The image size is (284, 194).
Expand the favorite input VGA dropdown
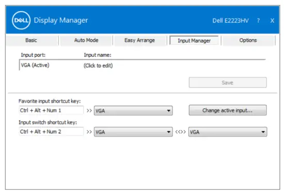(133, 110)
